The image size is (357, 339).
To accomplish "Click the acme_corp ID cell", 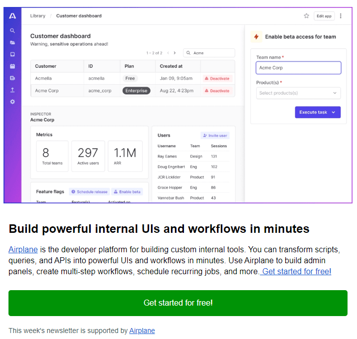I will pyautogui.click(x=100, y=91).
